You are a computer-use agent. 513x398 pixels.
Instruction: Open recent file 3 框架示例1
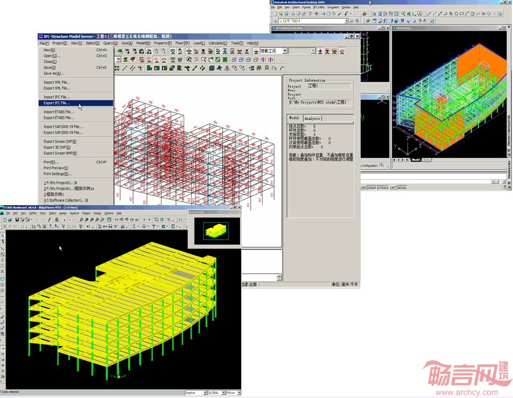pyautogui.click(x=76, y=194)
